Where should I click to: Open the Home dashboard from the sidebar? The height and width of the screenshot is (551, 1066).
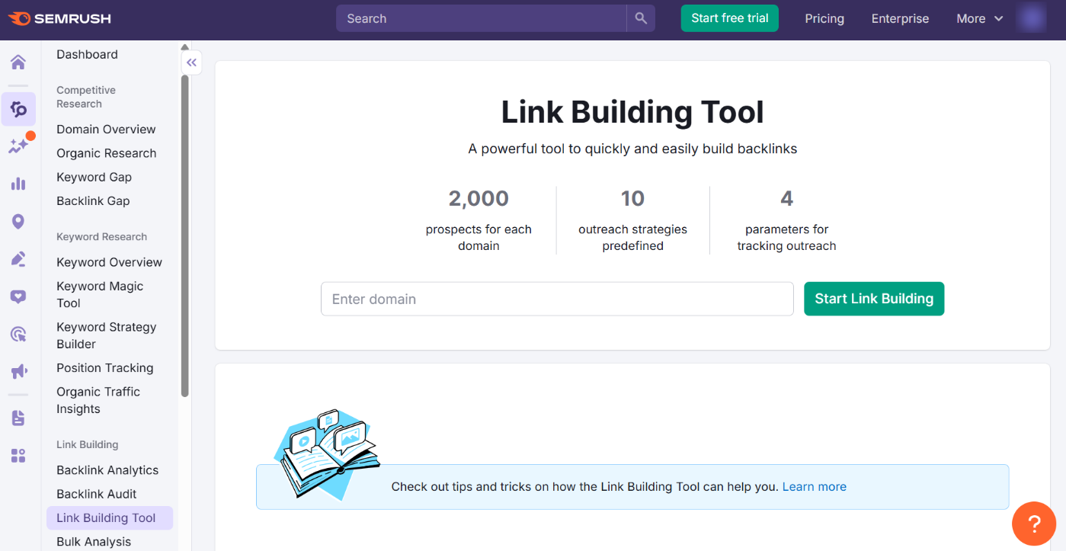(18, 62)
